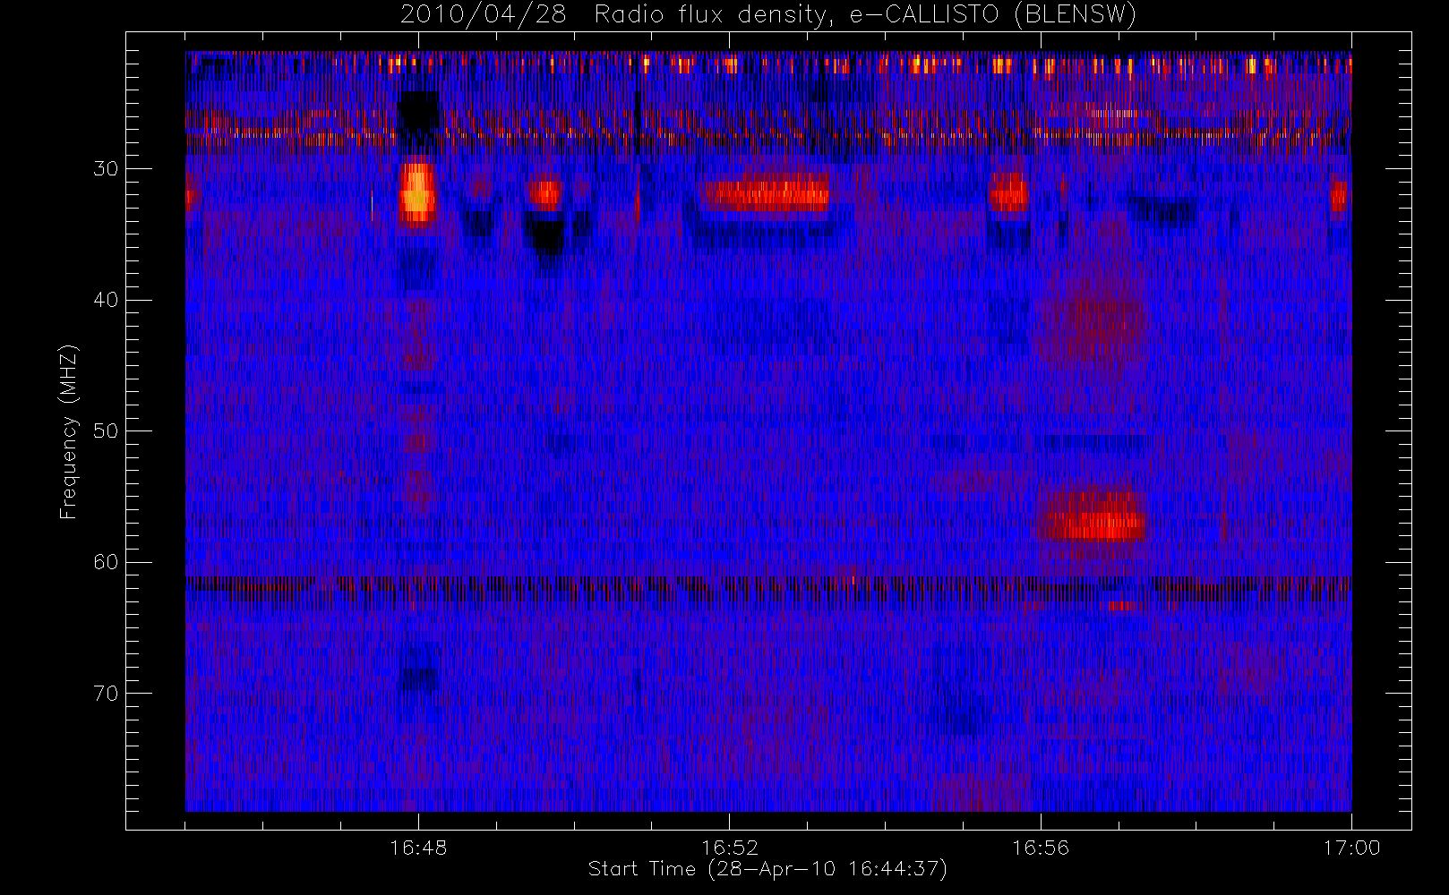
Task: Click the '16:52' time tick label
Action: tap(729, 848)
